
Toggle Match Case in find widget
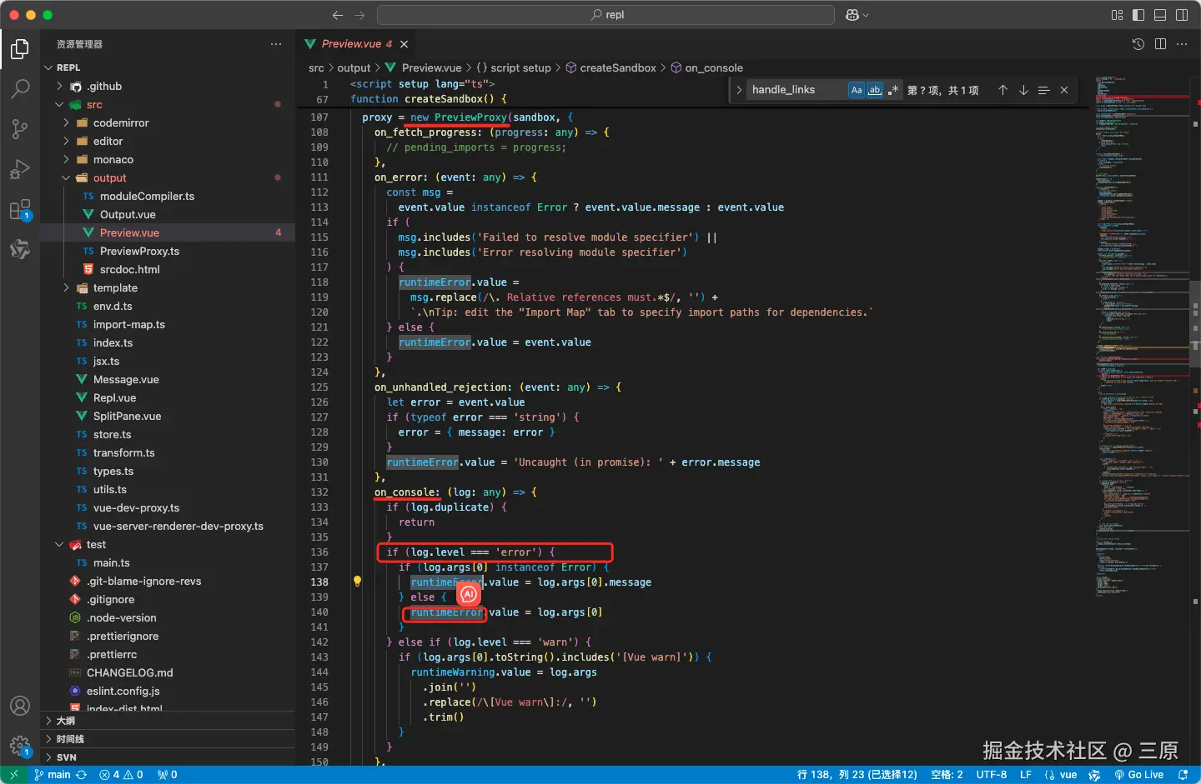[x=857, y=90]
